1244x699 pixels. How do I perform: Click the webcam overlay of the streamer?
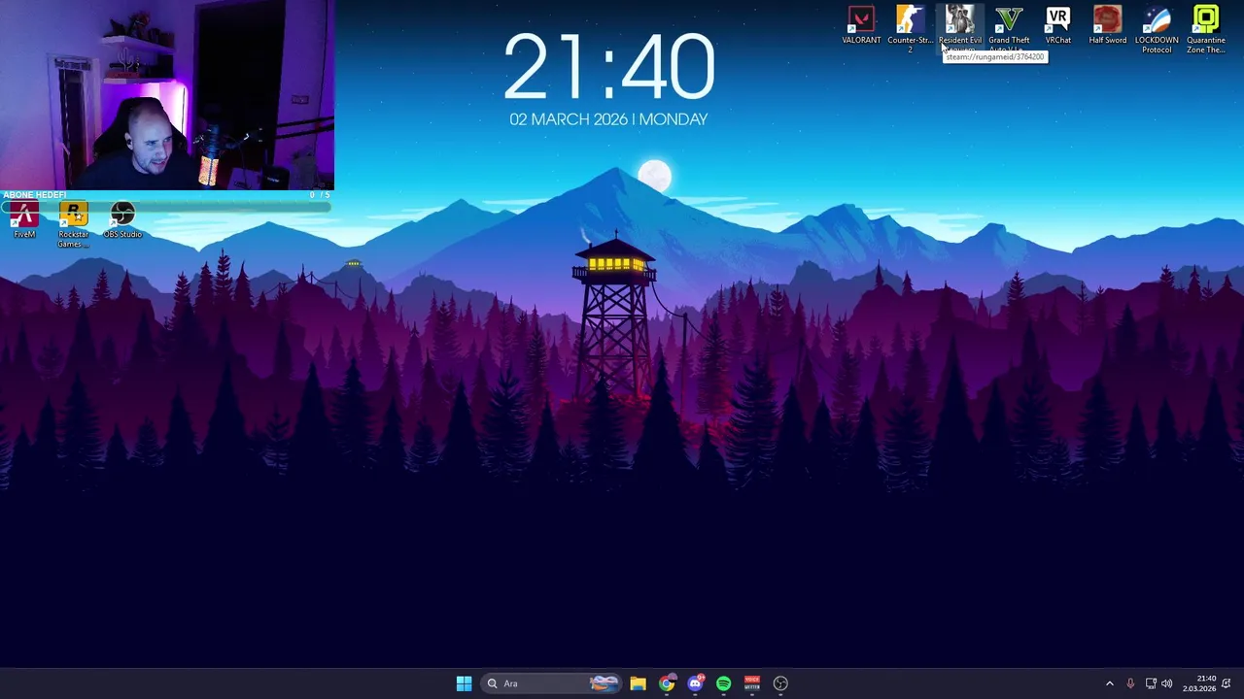[x=167, y=95]
